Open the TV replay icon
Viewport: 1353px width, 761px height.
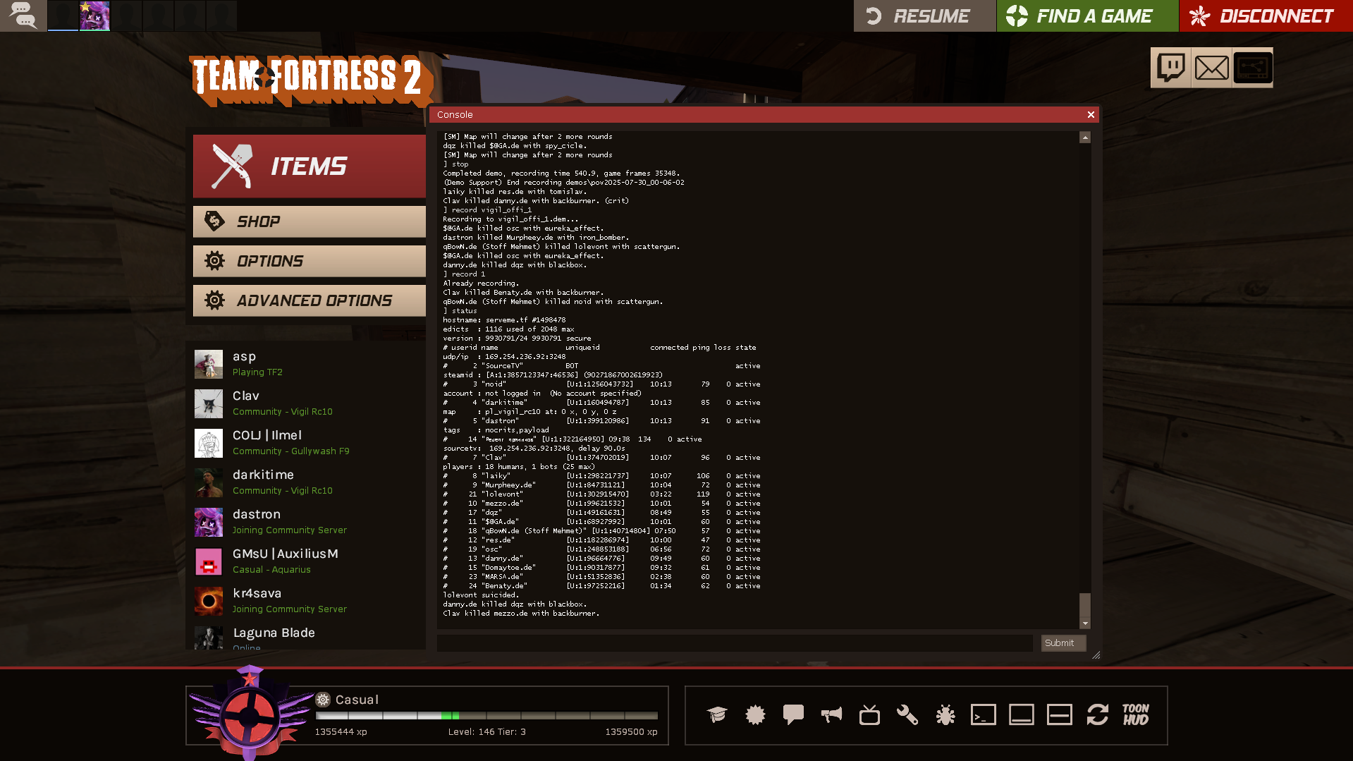(869, 714)
